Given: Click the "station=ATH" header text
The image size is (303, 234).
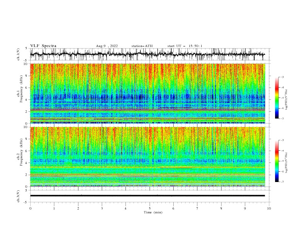Looking at the screenshot, I should coord(142,46).
